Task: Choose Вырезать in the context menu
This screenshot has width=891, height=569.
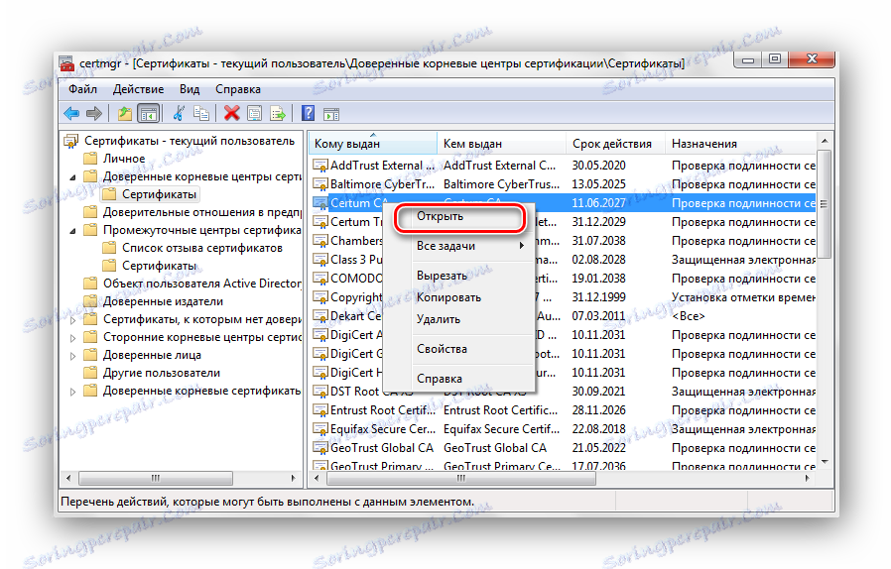Action: click(x=459, y=276)
